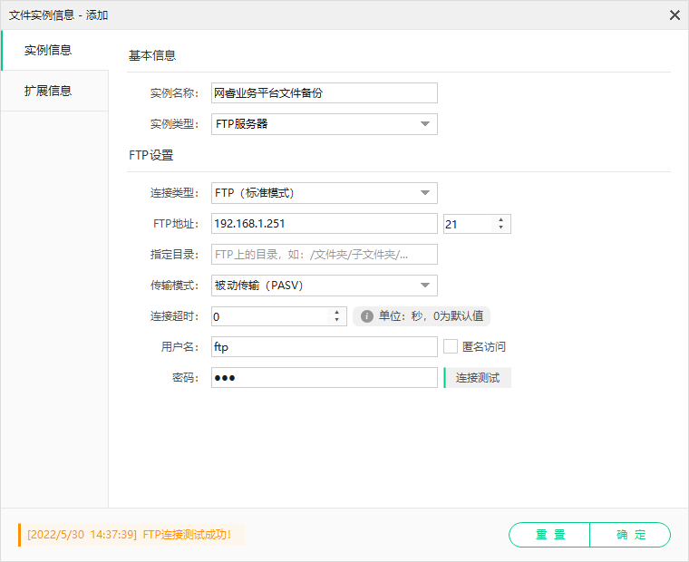689x562 pixels.
Task: Click into the 密码 field
Action: coord(324,377)
